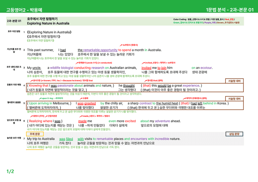Image resolution: width=258 pixels, height=182 pixels.
Task: Click the '삽입 문장' tag
Action: [x=234, y=134]
